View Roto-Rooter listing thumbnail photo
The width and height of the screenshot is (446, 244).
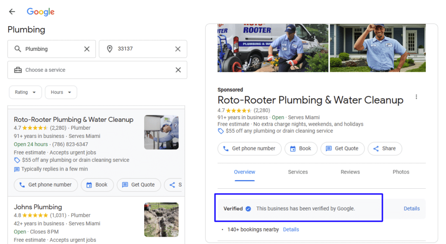click(161, 132)
